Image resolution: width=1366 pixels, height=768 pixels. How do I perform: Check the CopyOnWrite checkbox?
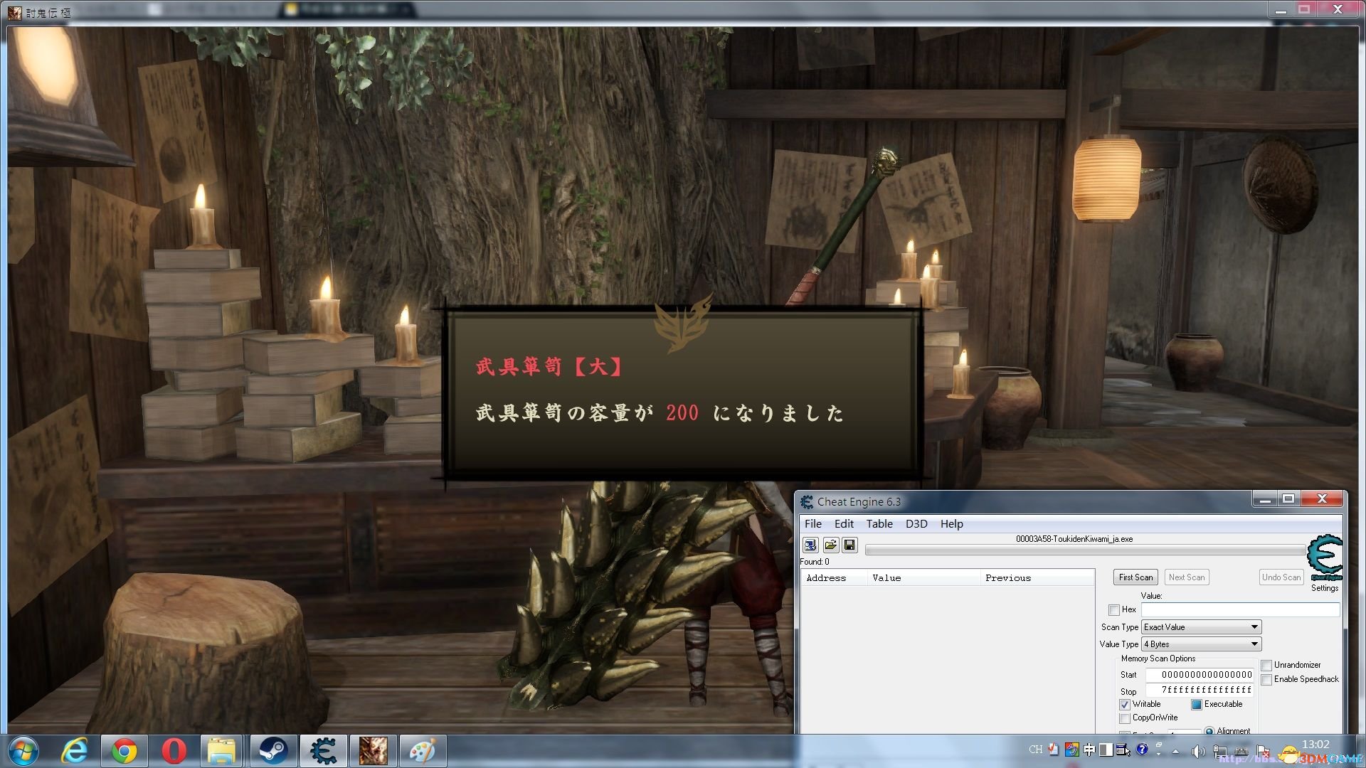click(1125, 718)
